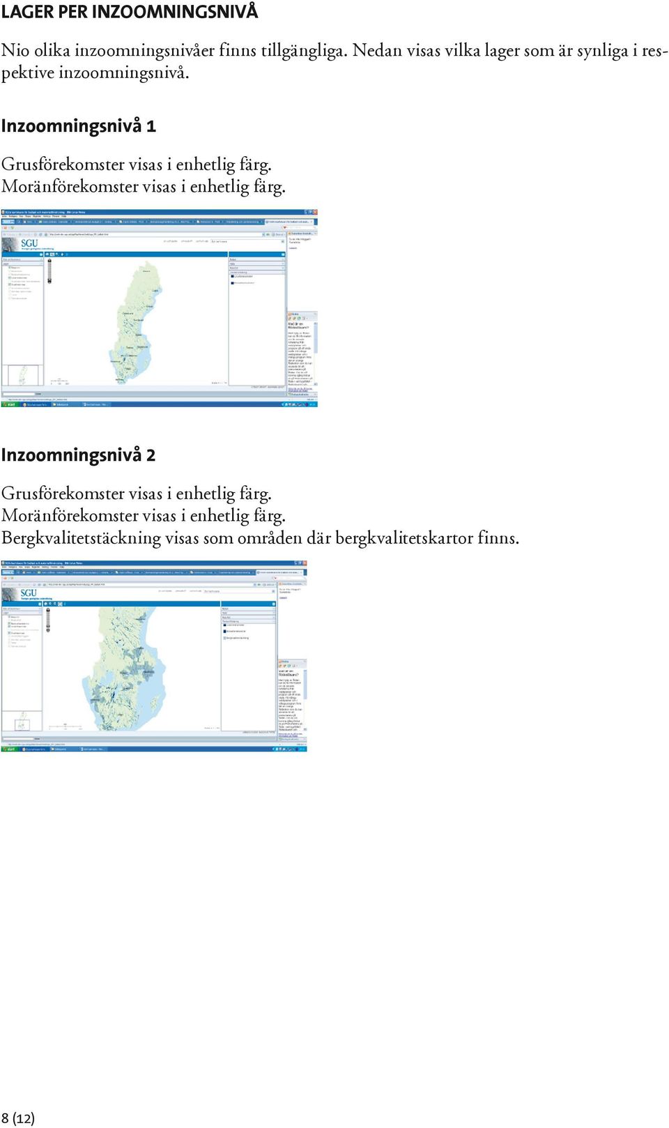Adjust the map zoom slider in Inzoomningsnivå 1 screenshot
This screenshot has width=669, height=1128.
pos(49,270)
